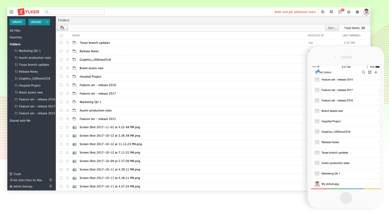Open more options for phone Feature set - release 2015

[x=378, y=80]
